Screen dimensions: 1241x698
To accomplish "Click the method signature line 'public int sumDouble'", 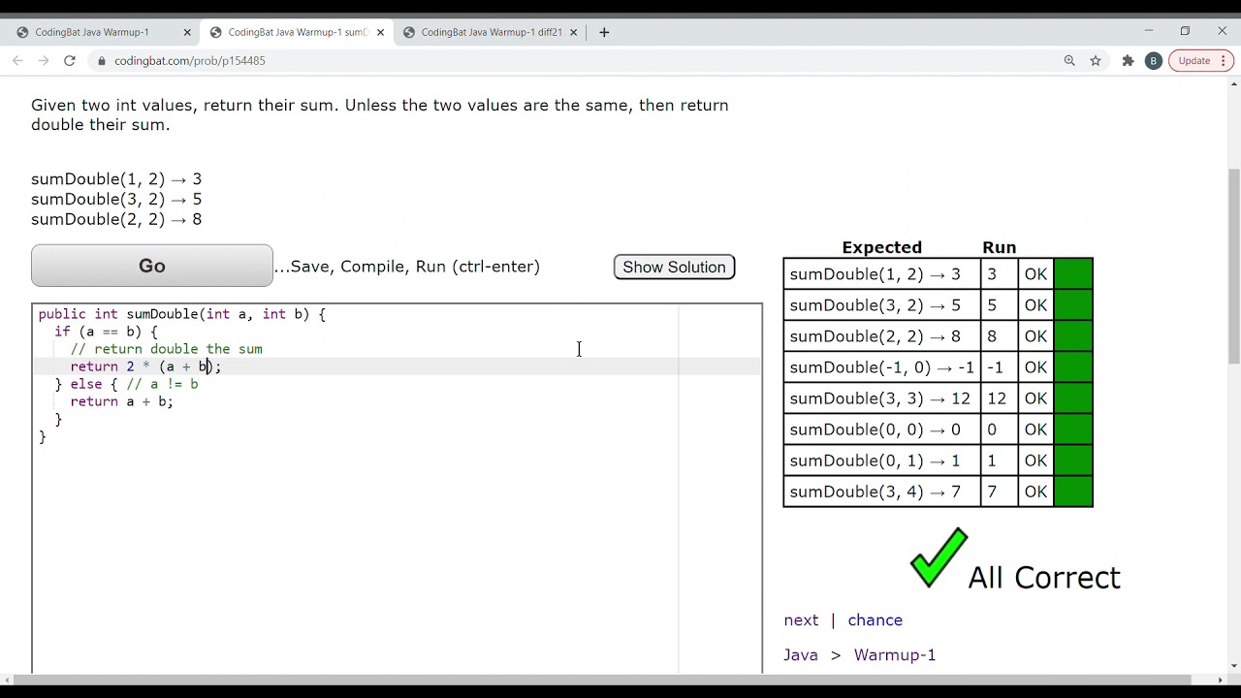I will pos(182,314).
